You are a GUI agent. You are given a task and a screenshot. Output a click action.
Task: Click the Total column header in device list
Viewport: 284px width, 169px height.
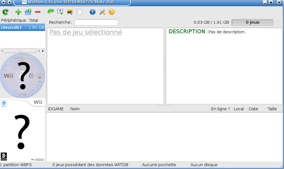33,20
